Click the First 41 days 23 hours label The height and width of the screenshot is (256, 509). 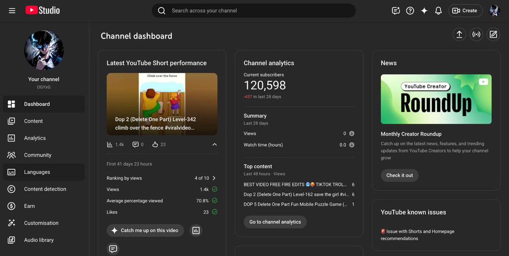pos(129,164)
